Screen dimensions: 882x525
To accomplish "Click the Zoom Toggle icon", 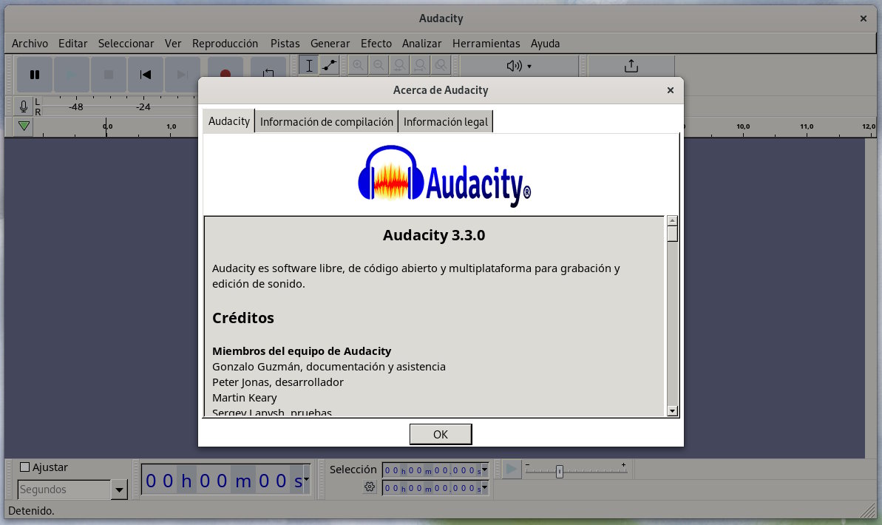I will [x=441, y=65].
